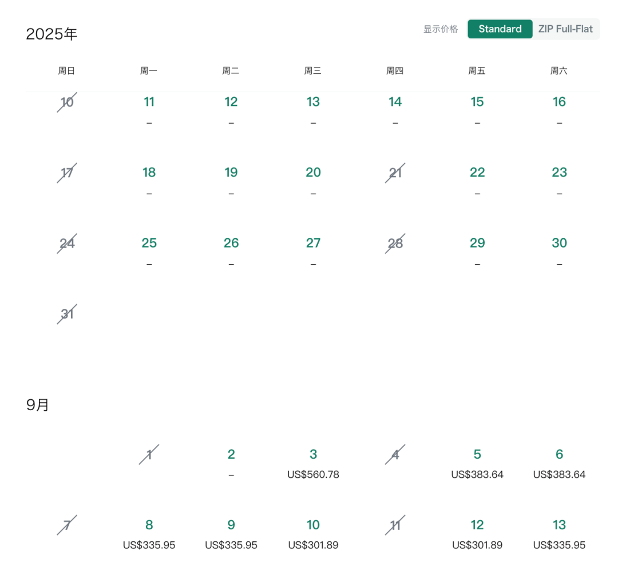Choose August 18 date

(149, 181)
